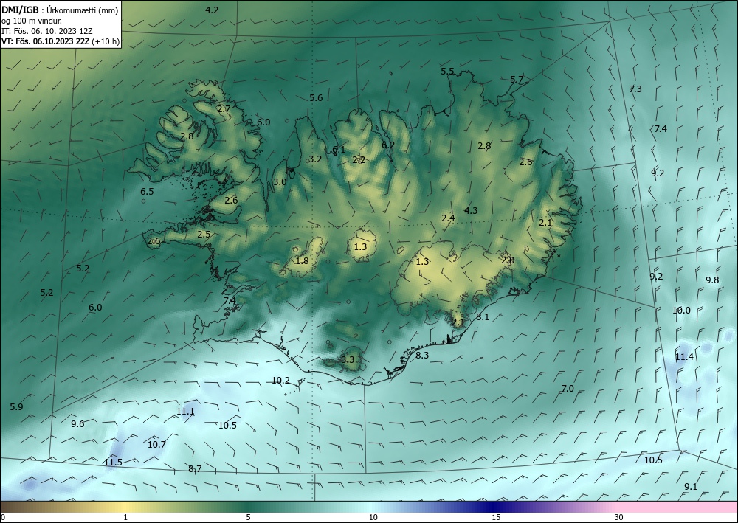Click the map value "3.3" on the southern glacier
Viewport: 738px width, 523px height.
click(x=348, y=360)
